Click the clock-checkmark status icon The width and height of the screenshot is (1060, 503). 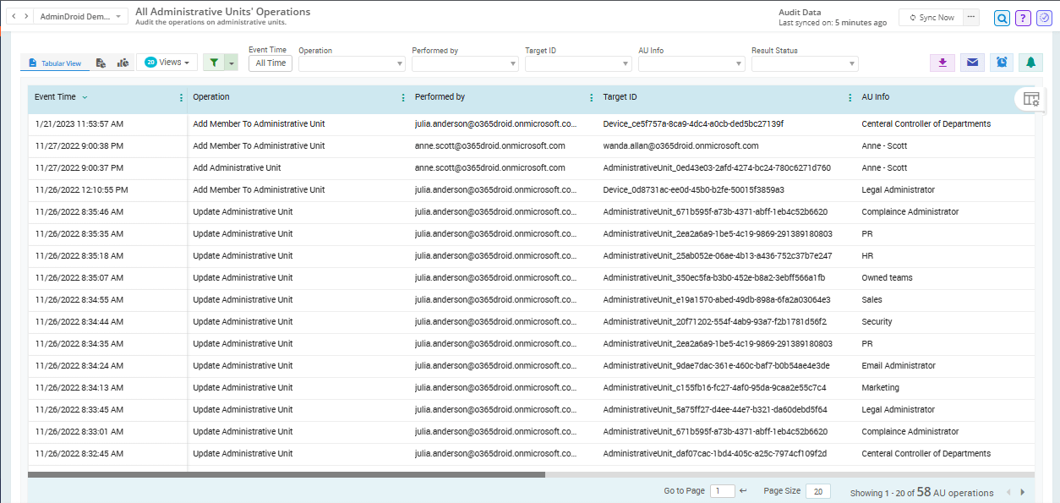point(1044,18)
